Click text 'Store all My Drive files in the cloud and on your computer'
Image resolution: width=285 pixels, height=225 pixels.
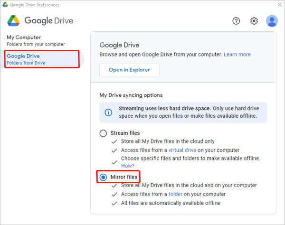tap(189, 185)
